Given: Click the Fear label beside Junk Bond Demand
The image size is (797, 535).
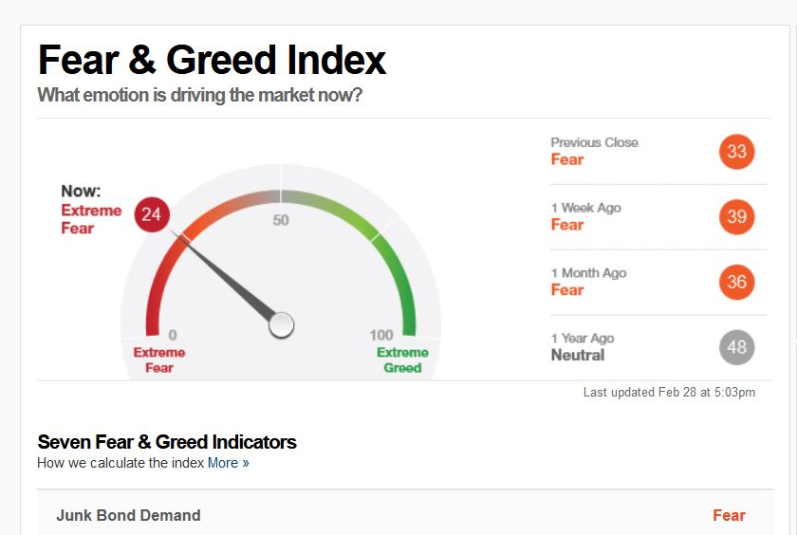Looking at the screenshot, I should pos(729,515).
